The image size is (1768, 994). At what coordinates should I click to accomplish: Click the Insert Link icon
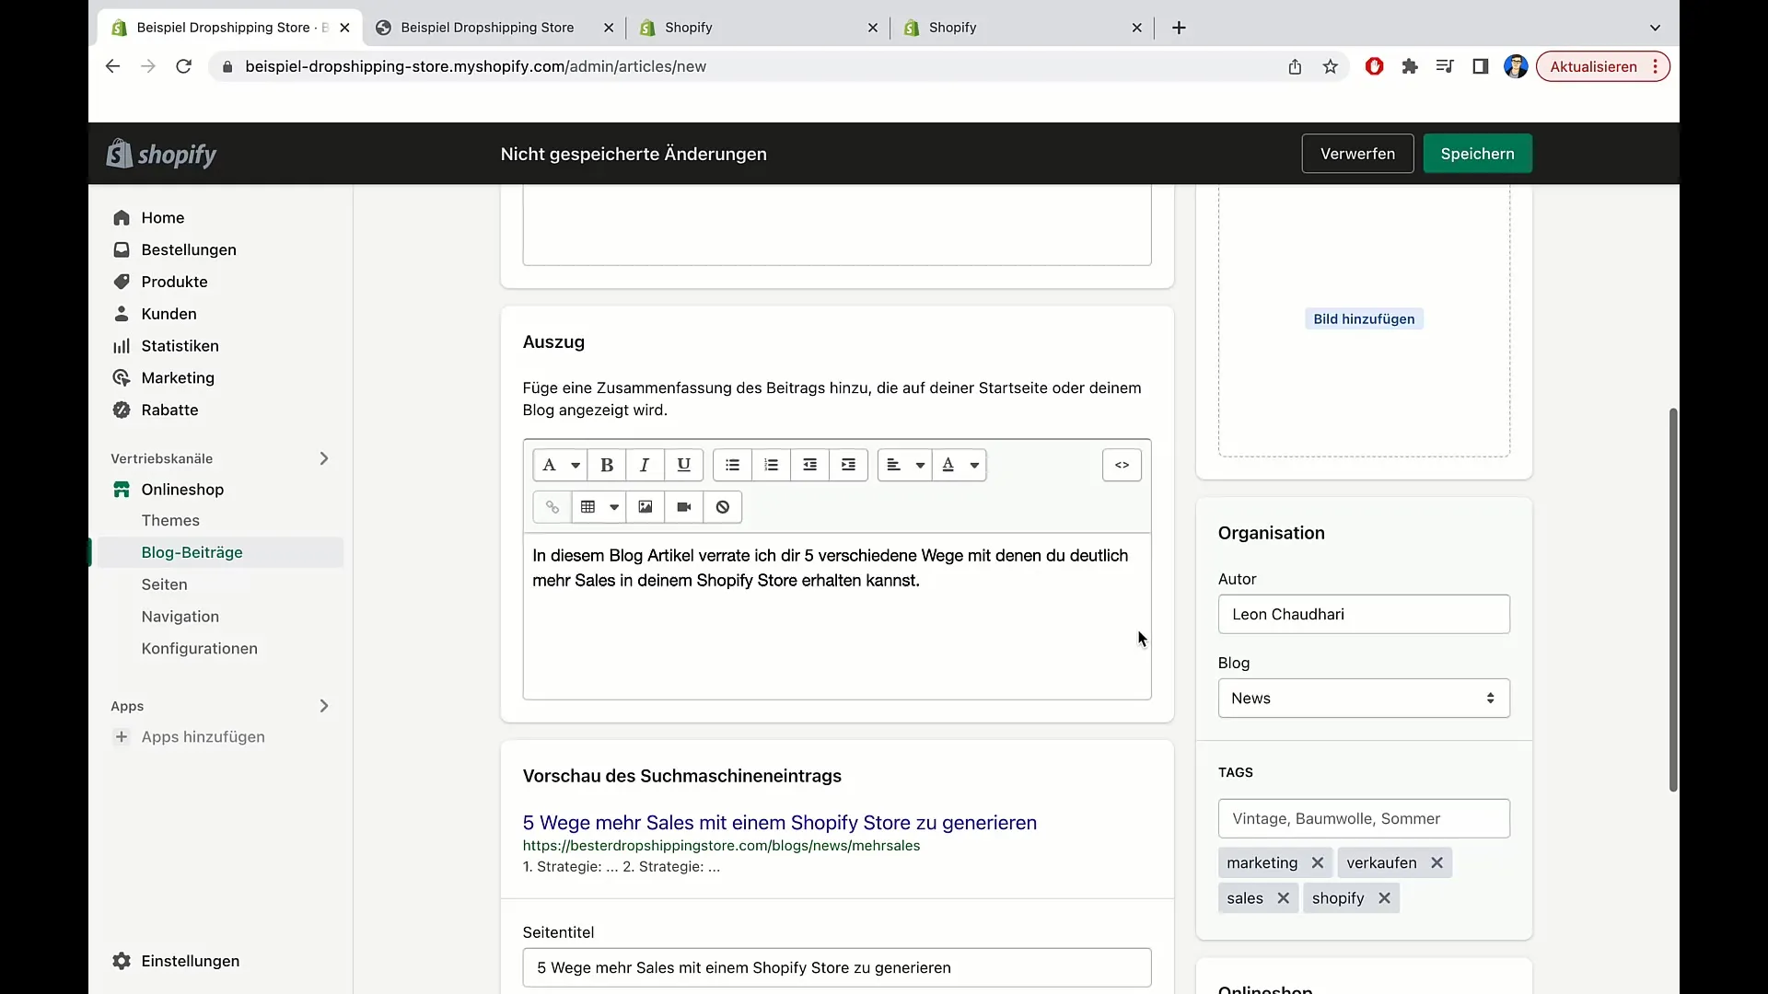[x=552, y=506]
